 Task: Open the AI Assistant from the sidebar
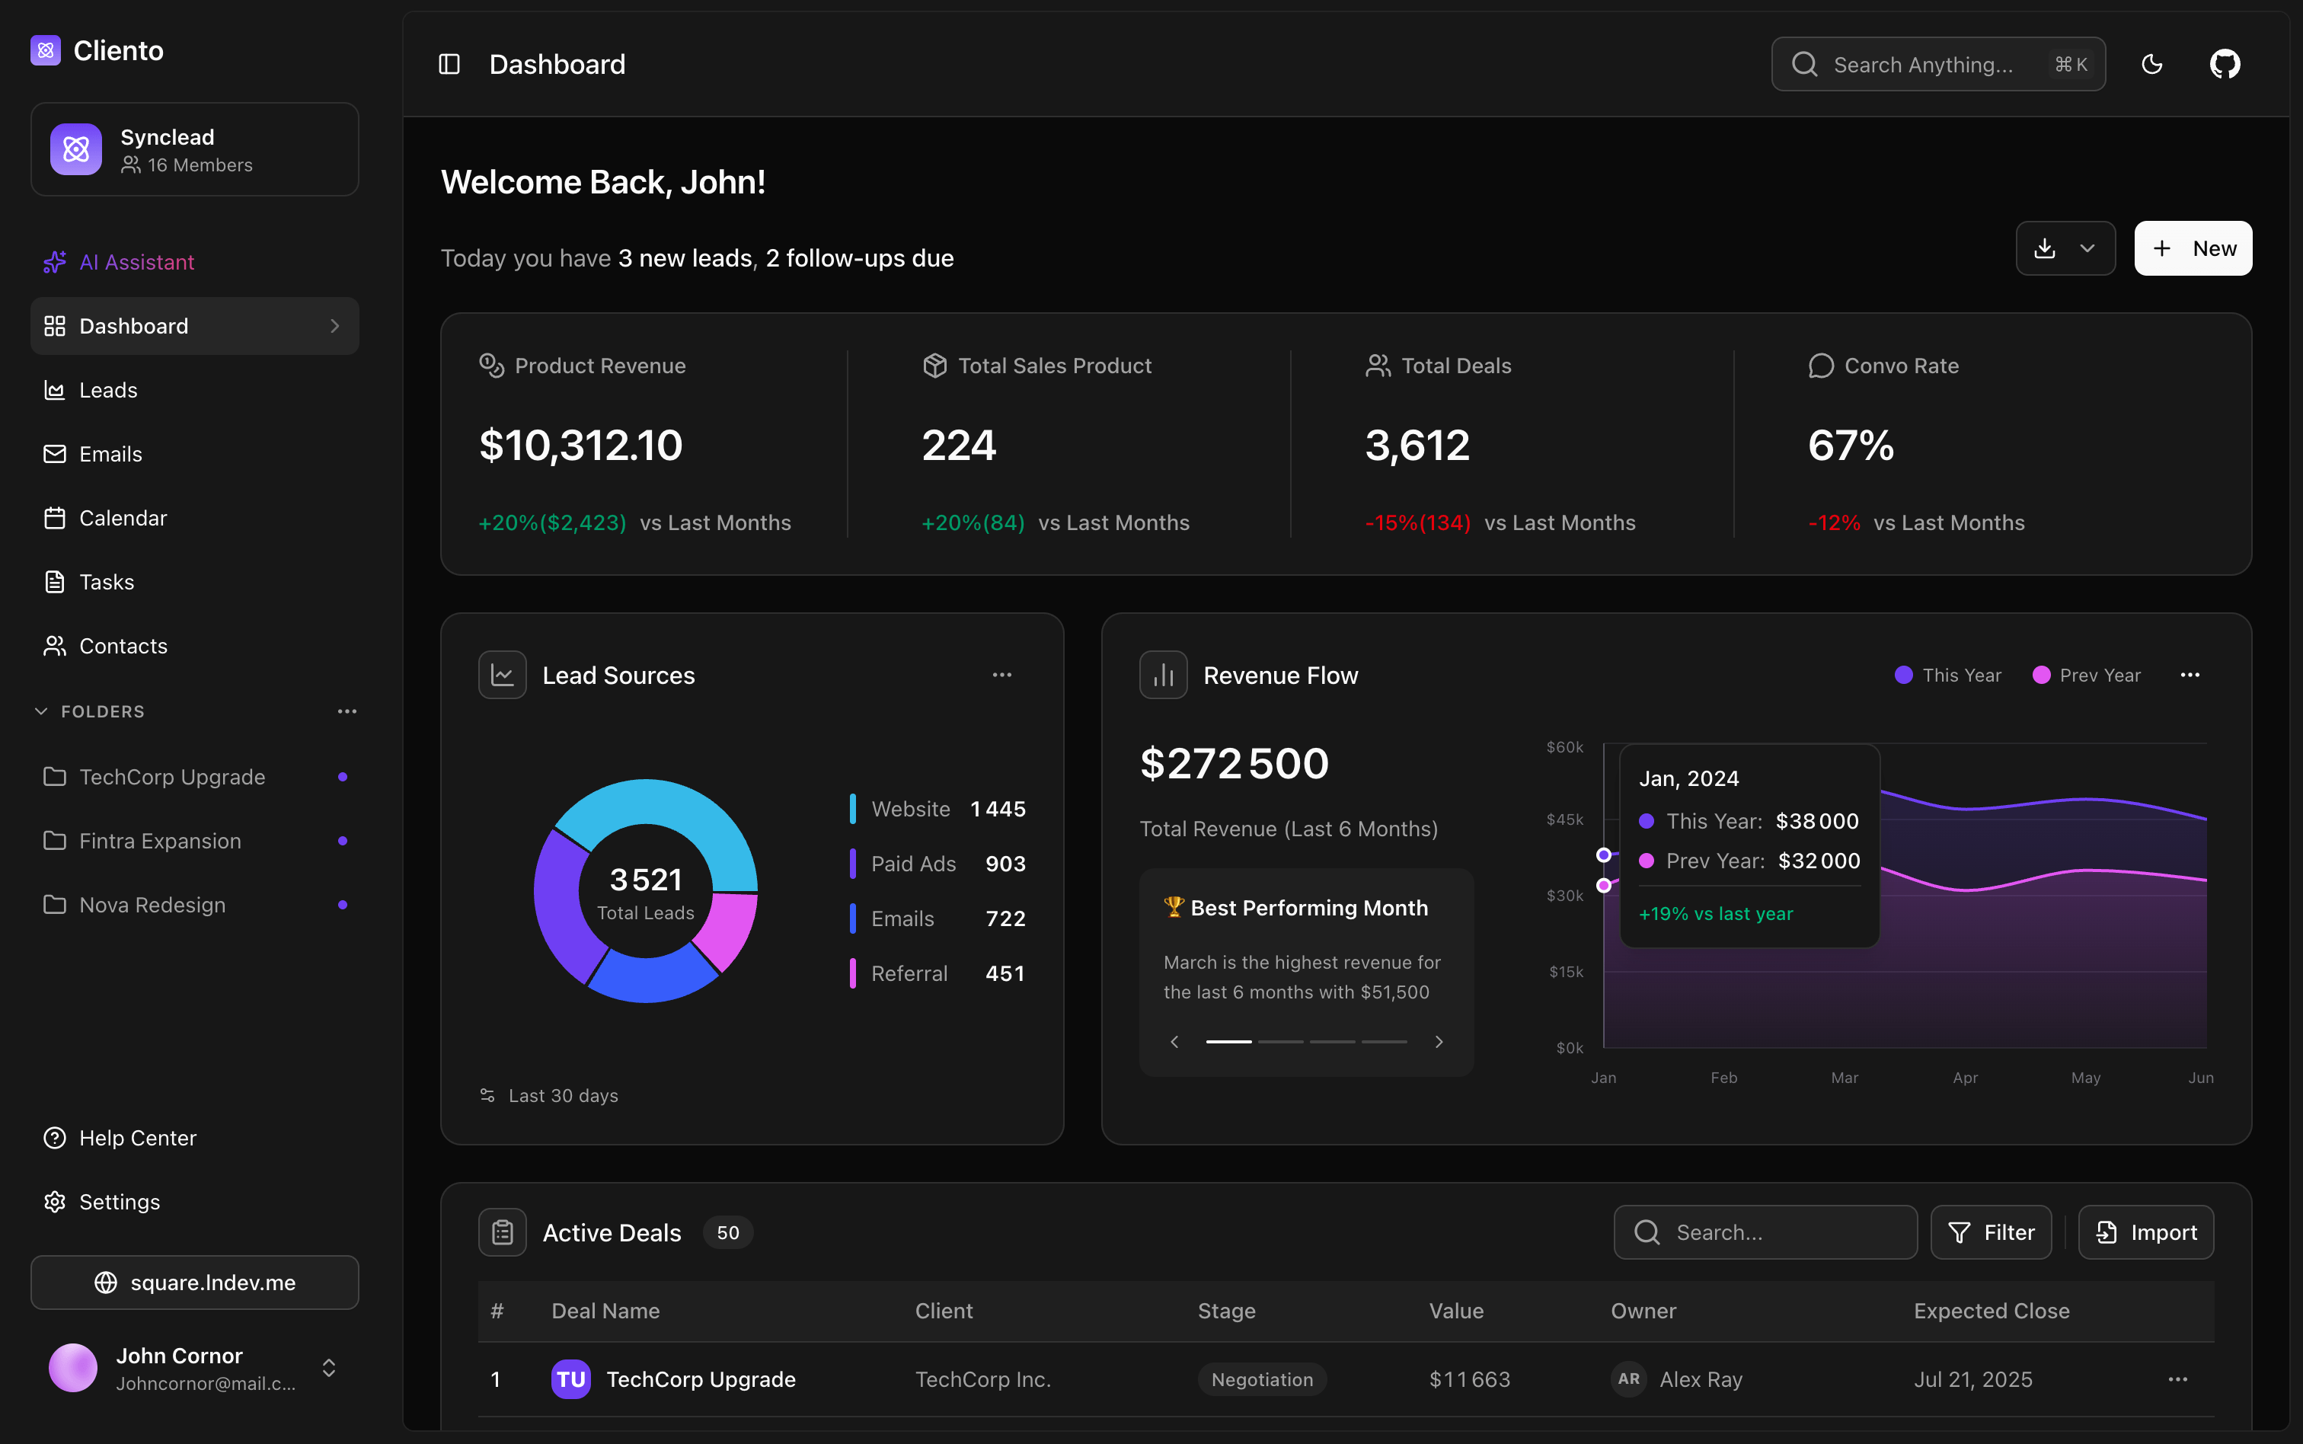pos(136,262)
